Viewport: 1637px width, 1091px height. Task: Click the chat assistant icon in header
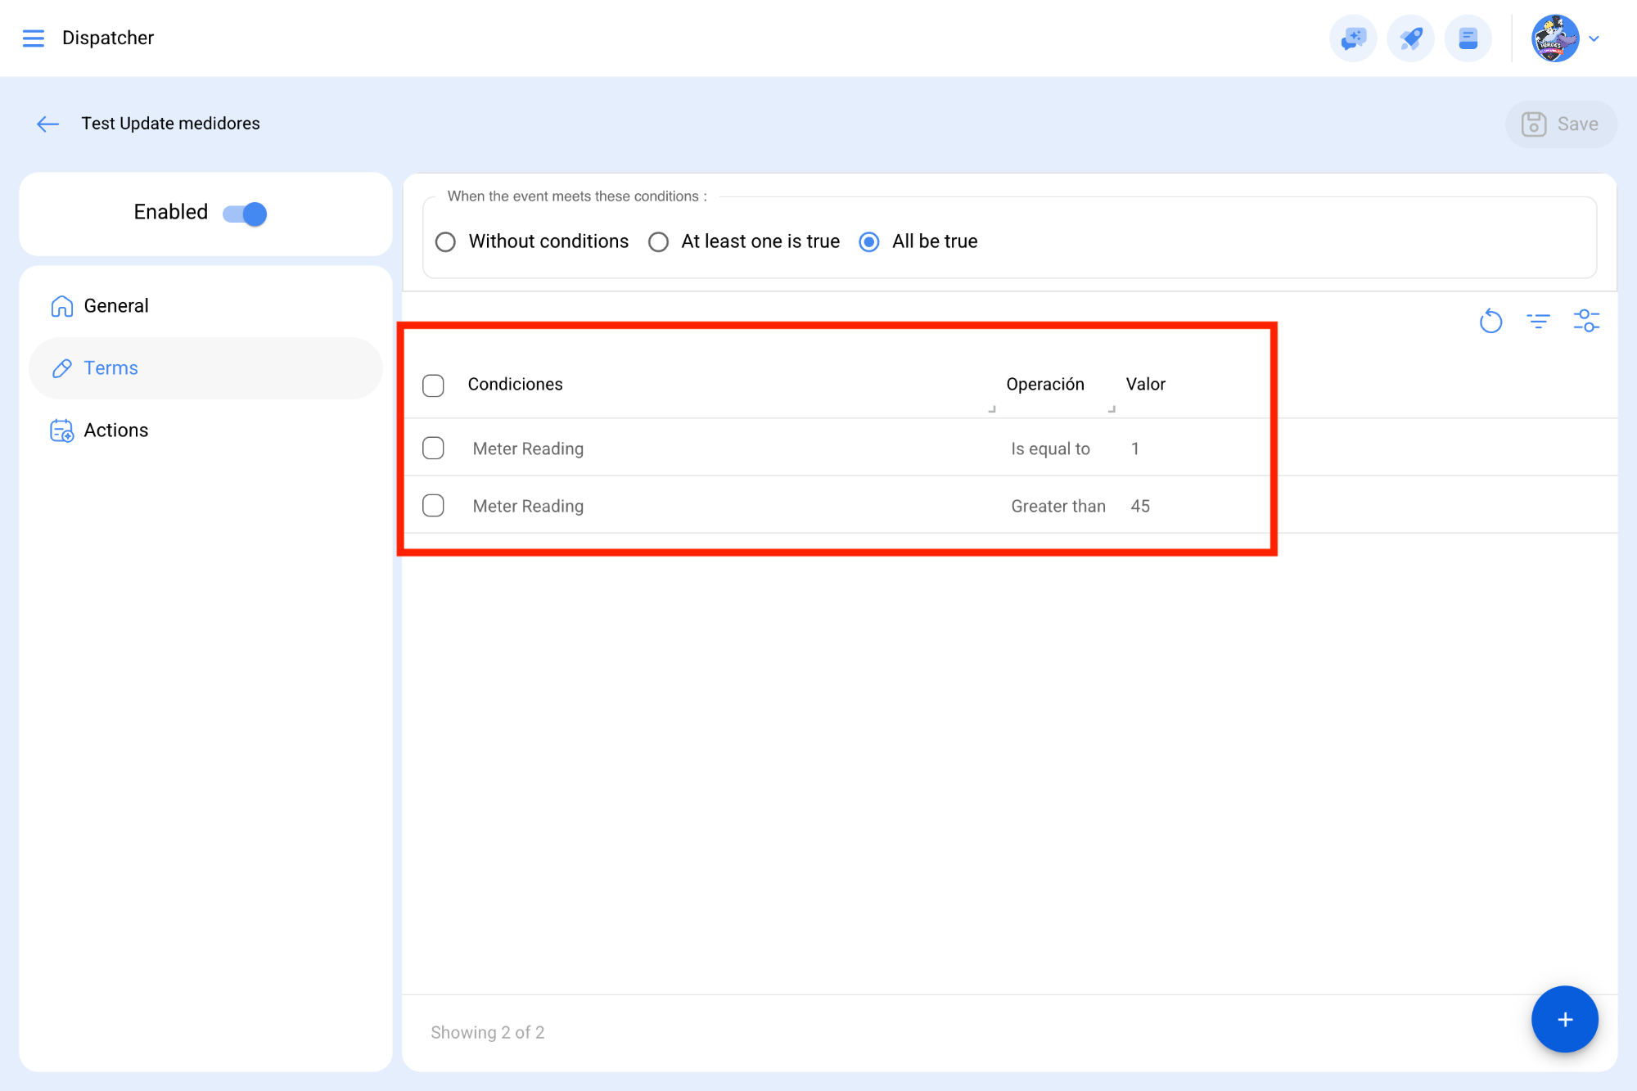1353,38
